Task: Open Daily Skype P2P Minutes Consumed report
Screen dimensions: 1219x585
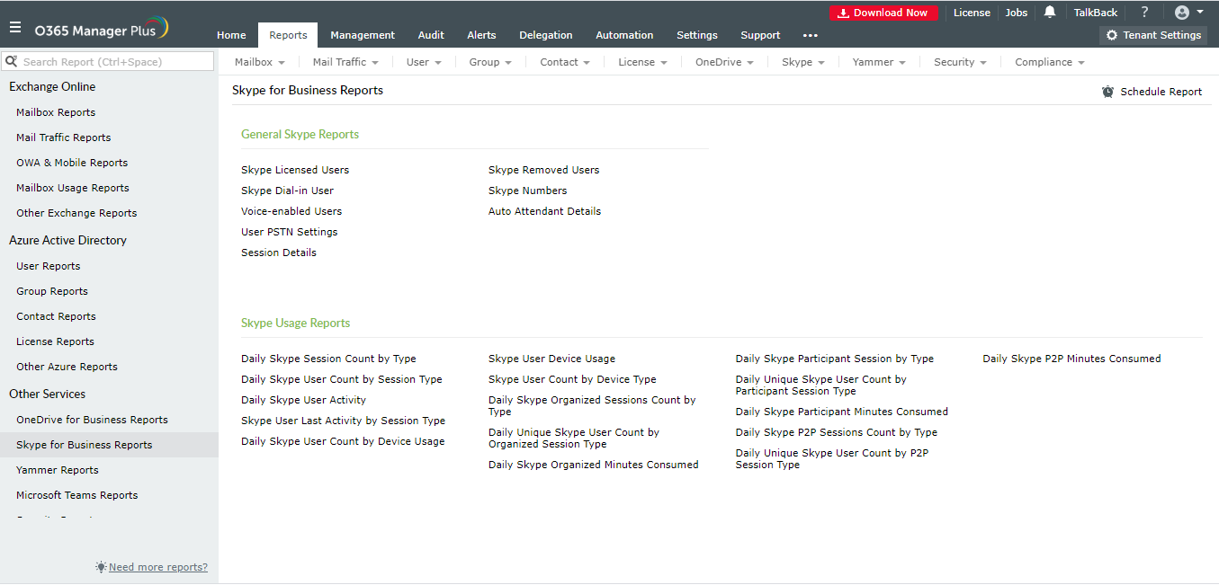Action: point(1071,359)
